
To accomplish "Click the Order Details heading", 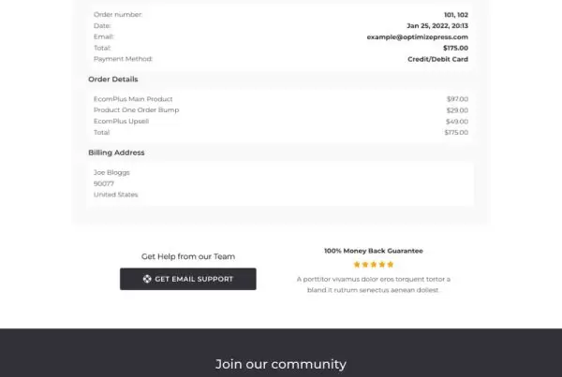I will coord(113,80).
